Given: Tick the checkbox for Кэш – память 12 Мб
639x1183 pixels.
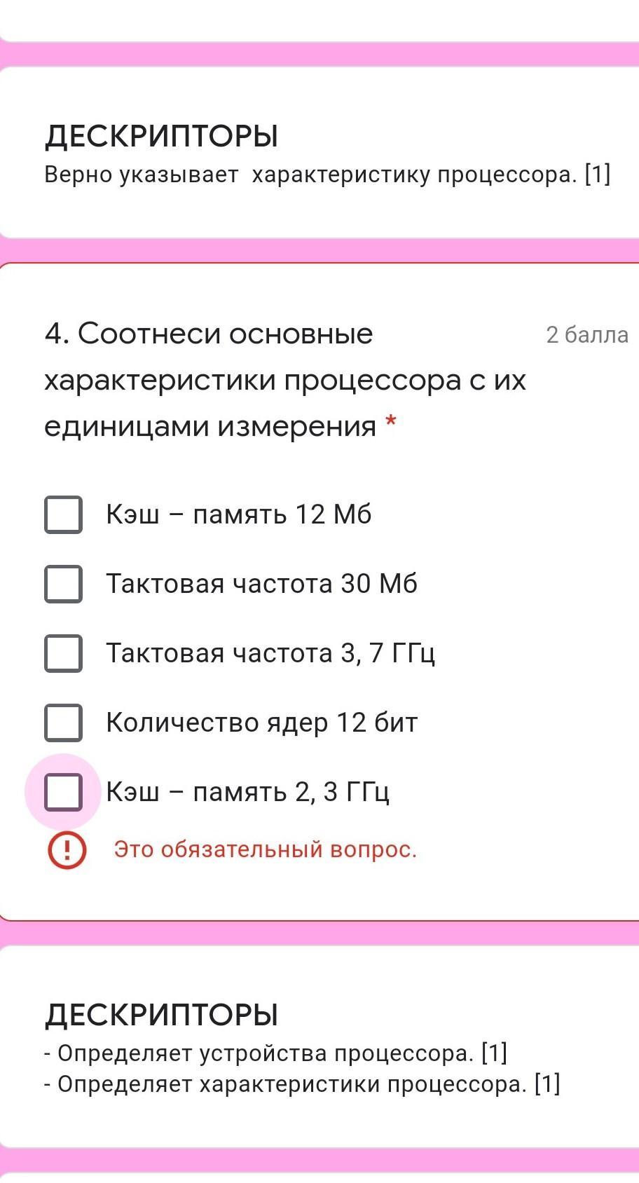Looking at the screenshot, I should [x=63, y=514].
